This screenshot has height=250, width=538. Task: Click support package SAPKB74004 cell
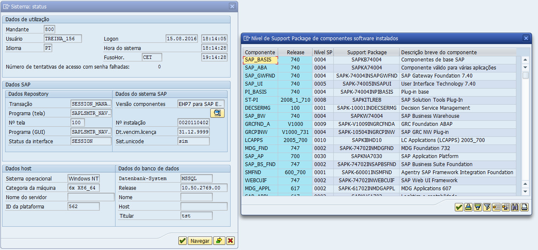(366, 60)
